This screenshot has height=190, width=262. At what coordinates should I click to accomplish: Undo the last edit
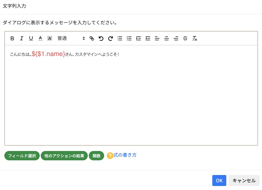click(x=101, y=38)
